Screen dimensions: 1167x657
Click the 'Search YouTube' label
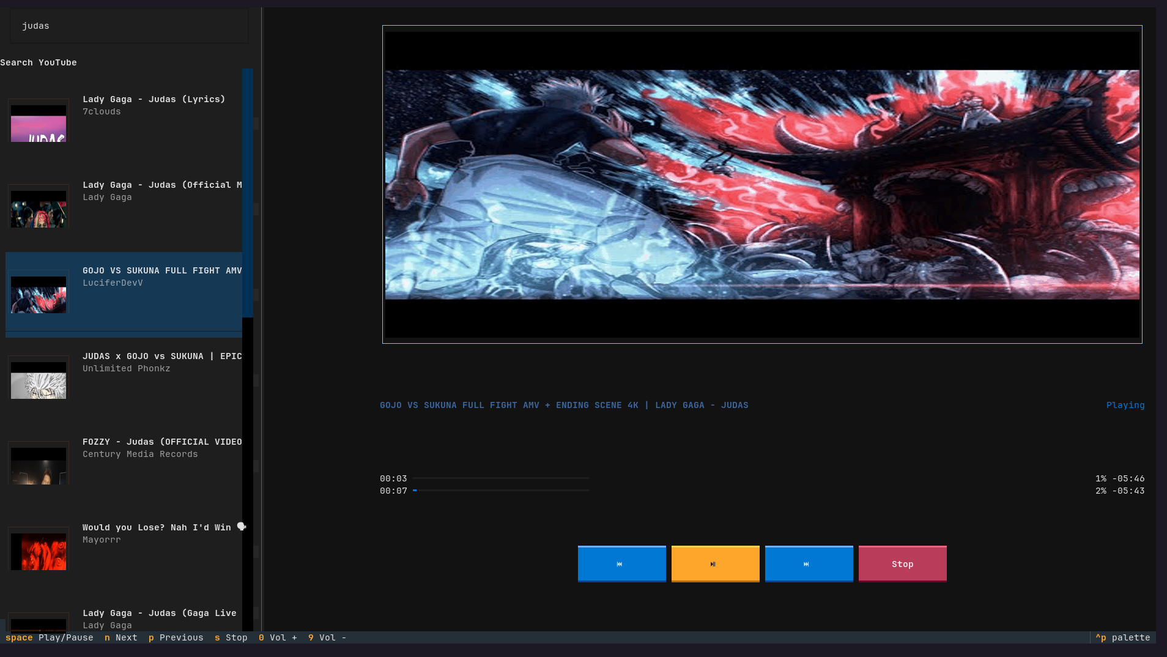pos(39,62)
